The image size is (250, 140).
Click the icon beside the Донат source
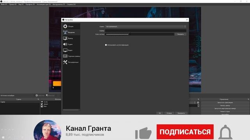[42, 104]
